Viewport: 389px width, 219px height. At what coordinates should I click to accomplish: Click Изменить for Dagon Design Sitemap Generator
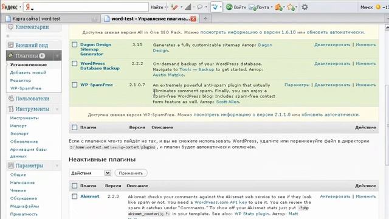[366, 44]
